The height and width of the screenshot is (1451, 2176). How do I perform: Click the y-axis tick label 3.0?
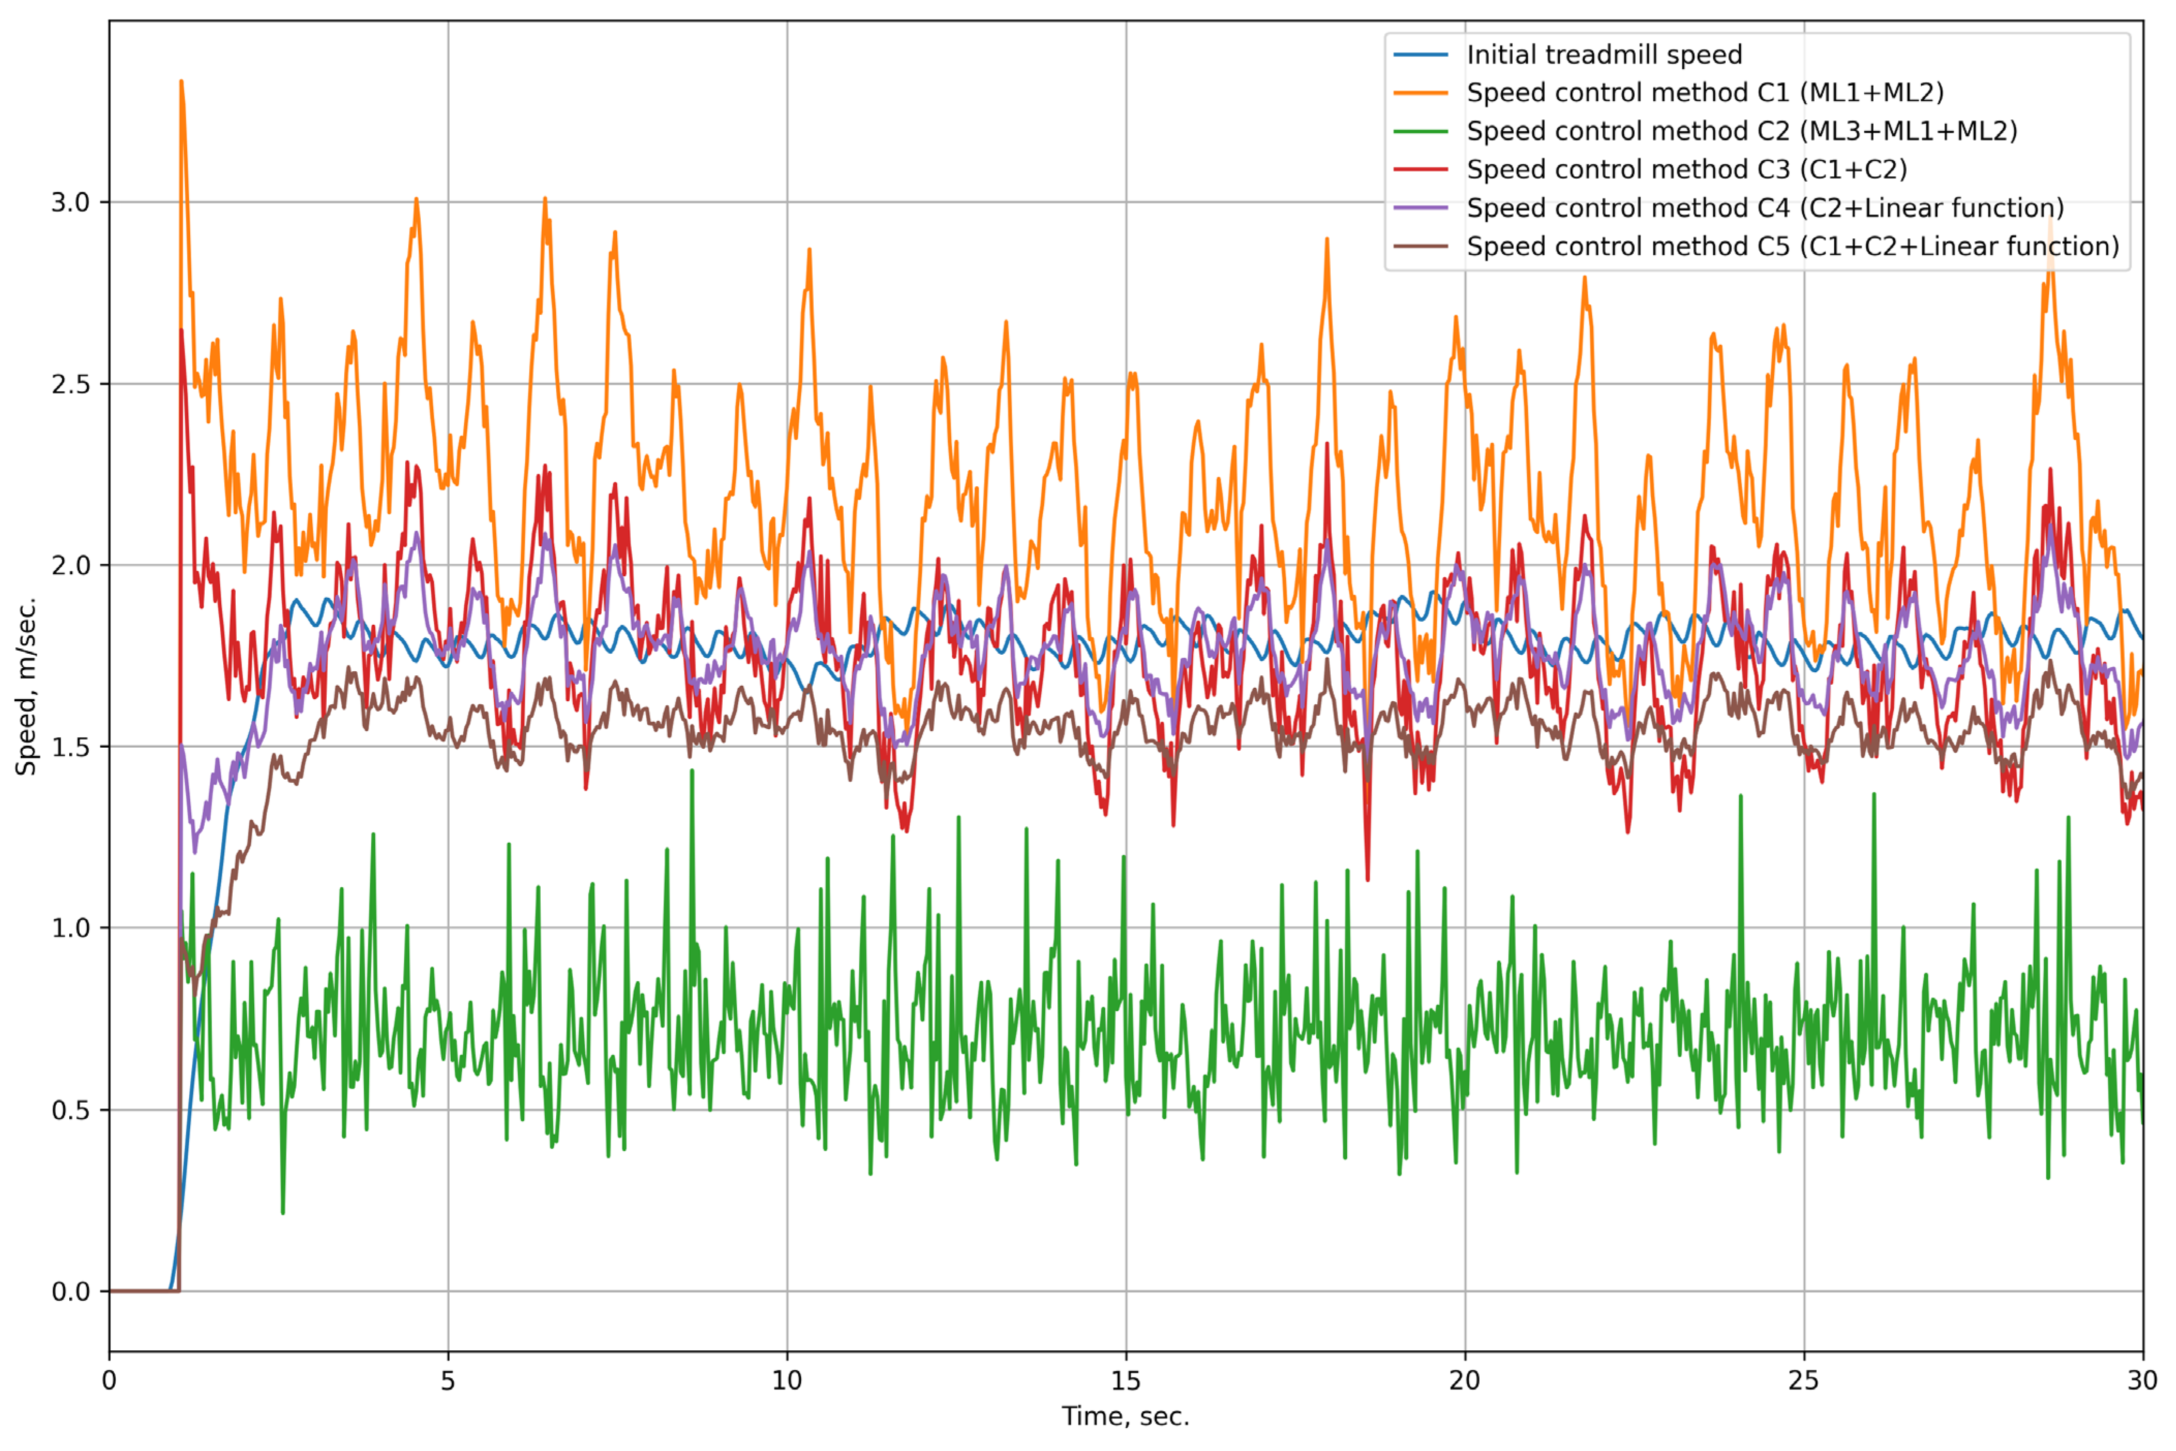click(70, 203)
